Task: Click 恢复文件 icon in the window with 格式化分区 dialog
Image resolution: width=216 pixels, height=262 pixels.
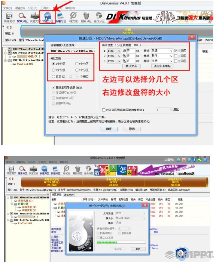Action: [x=33, y=168]
